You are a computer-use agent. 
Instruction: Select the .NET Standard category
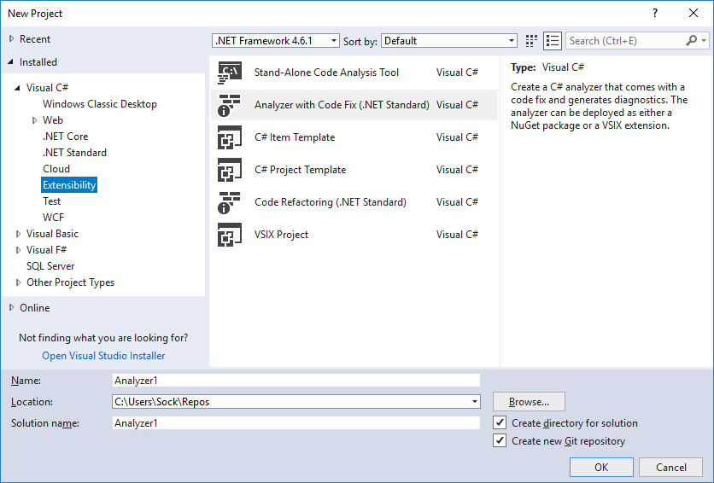pyautogui.click(x=74, y=153)
